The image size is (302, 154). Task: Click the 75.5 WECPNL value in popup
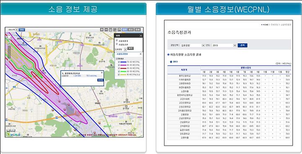[x=91, y=76]
